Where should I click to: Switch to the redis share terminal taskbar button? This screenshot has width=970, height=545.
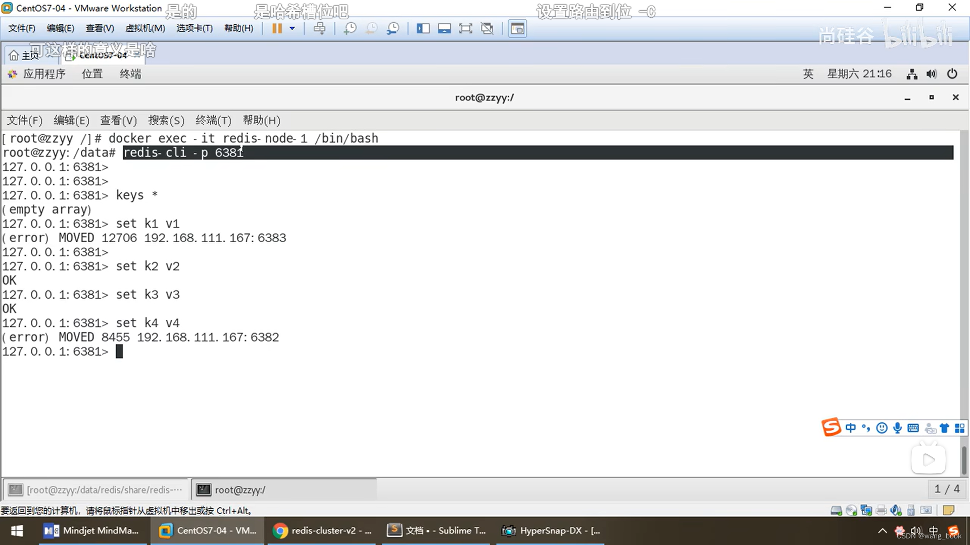coord(96,489)
